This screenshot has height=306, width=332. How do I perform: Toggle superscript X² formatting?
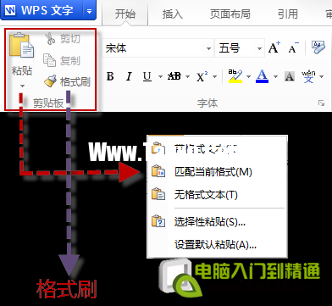tap(202, 76)
